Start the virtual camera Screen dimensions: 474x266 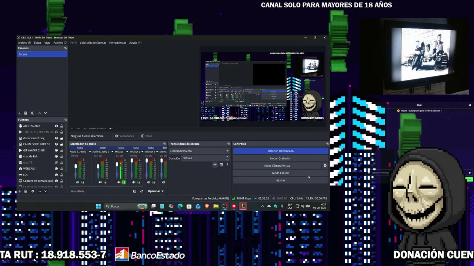[x=277, y=166]
